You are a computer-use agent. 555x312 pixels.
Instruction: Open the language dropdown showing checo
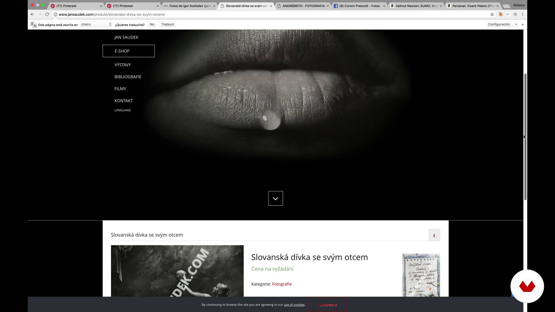96,25
